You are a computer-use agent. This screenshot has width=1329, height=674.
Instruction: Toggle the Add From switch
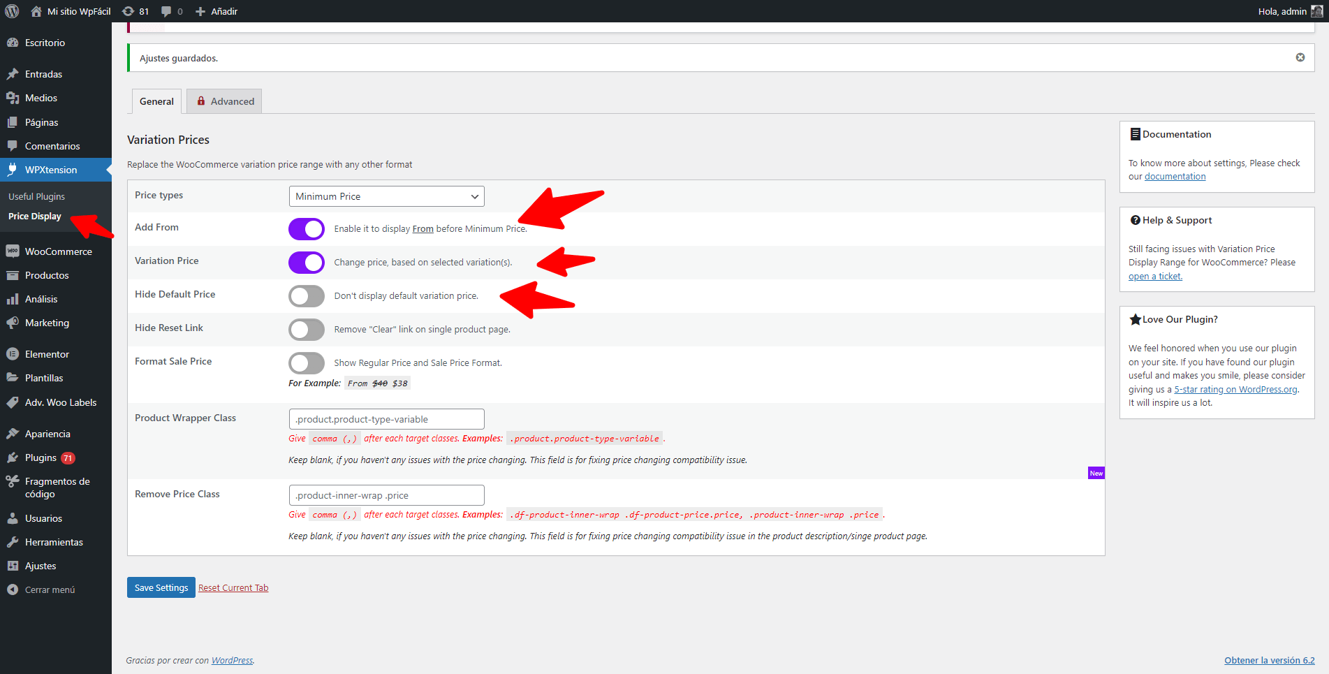click(307, 229)
